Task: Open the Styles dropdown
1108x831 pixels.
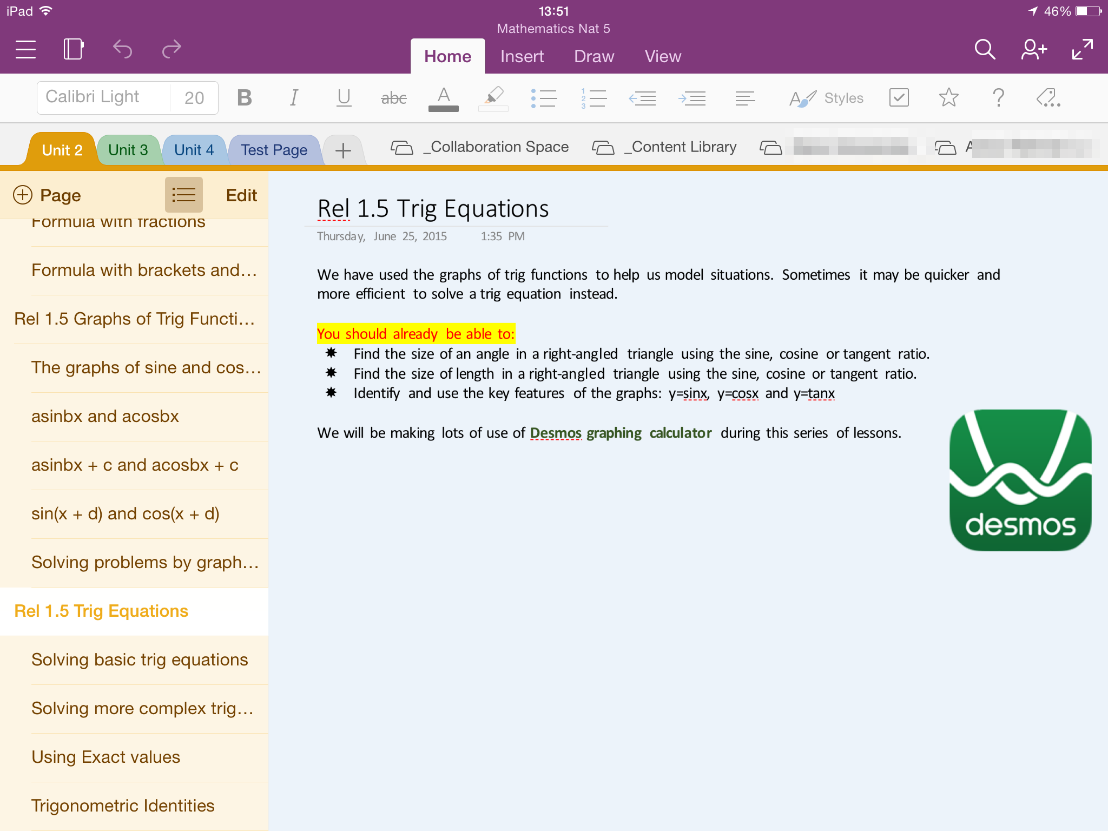Action: click(826, 98)
